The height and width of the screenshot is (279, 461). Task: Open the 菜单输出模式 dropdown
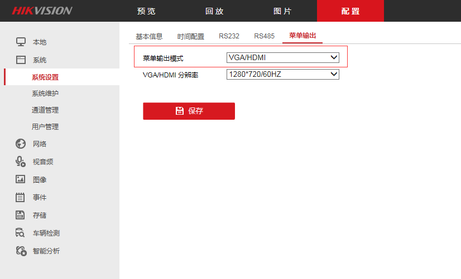pyautogui.click(x=283, y=57)
